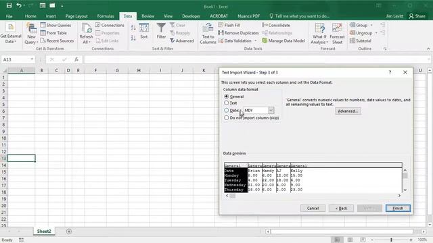Click Cancel in Text Import Wizard
Screen dimensions: 433x243
coord(313,209)
